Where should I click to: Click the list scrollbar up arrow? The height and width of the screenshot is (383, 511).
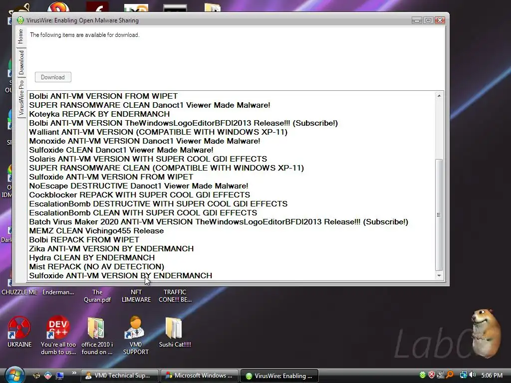click(439, 96)
